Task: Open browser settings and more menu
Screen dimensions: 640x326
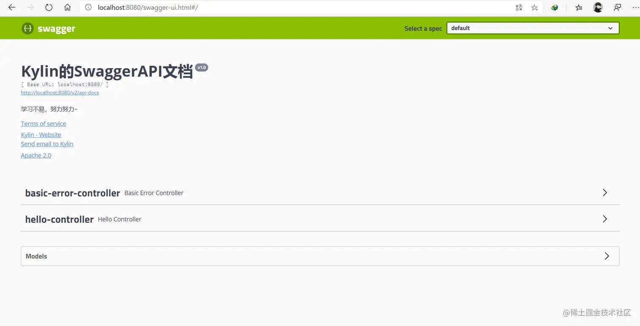Action: (x=636, y=7)
